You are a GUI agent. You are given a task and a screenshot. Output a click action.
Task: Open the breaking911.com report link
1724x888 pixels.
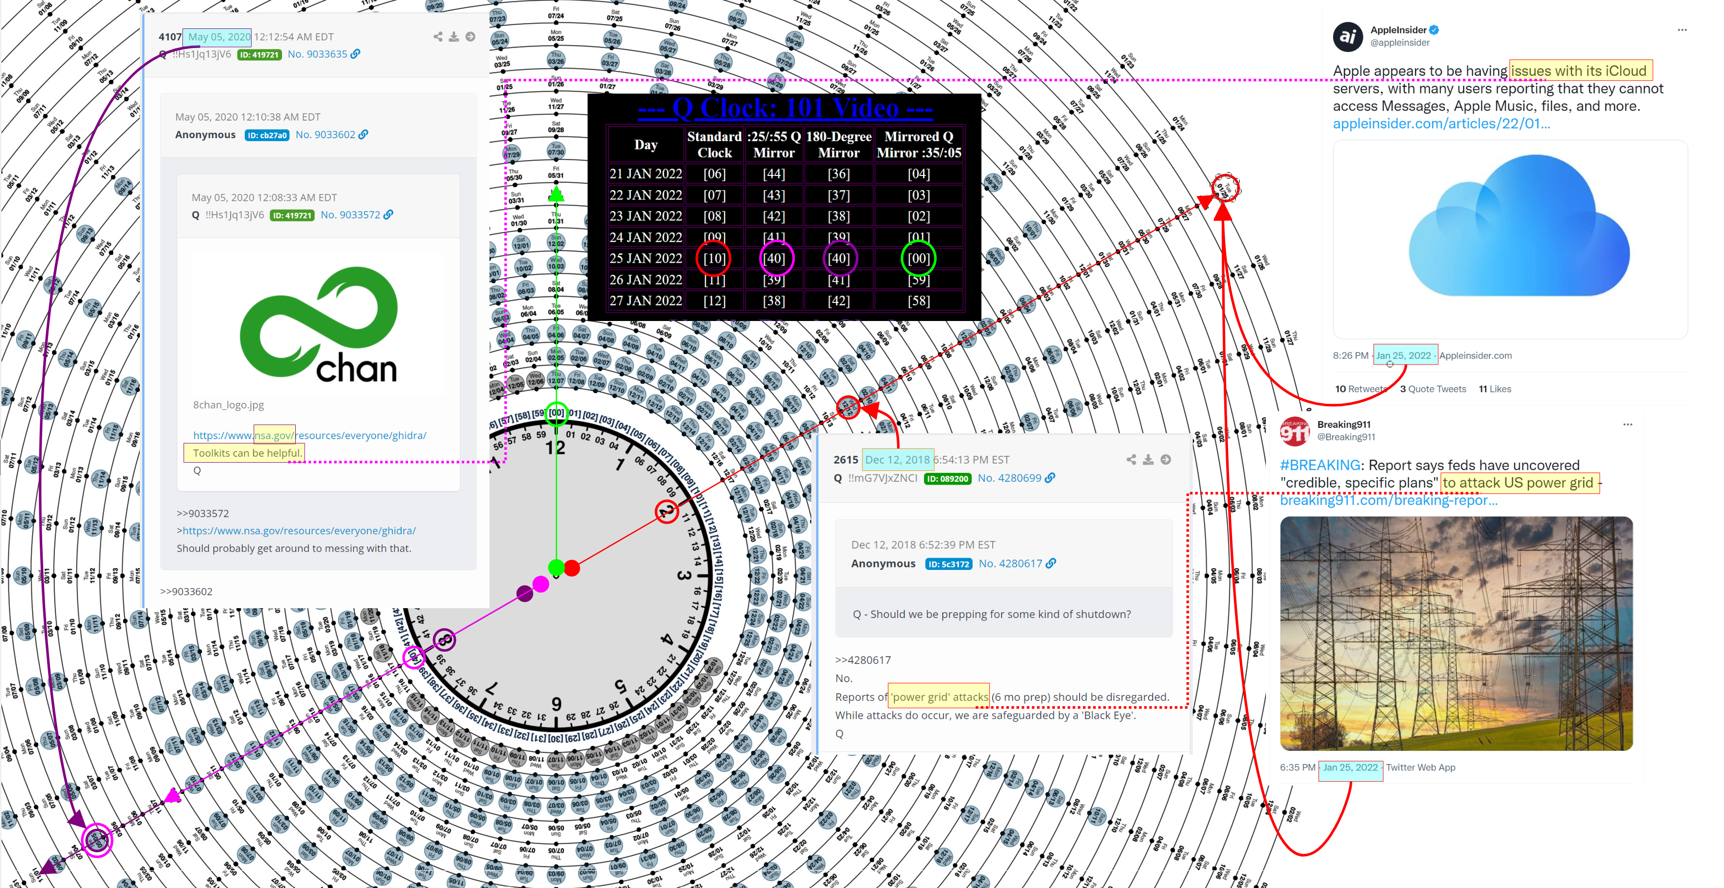[1389, 500]
